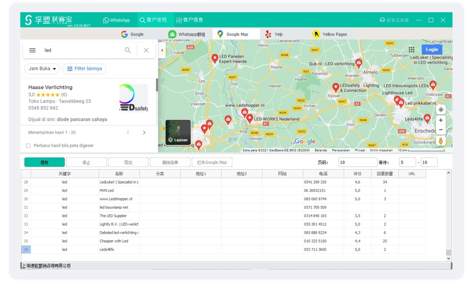The height and width of the screenshot is (282, 473).
Task: Expand the left search panel with the collapse arrow
Action: (162, 49)
